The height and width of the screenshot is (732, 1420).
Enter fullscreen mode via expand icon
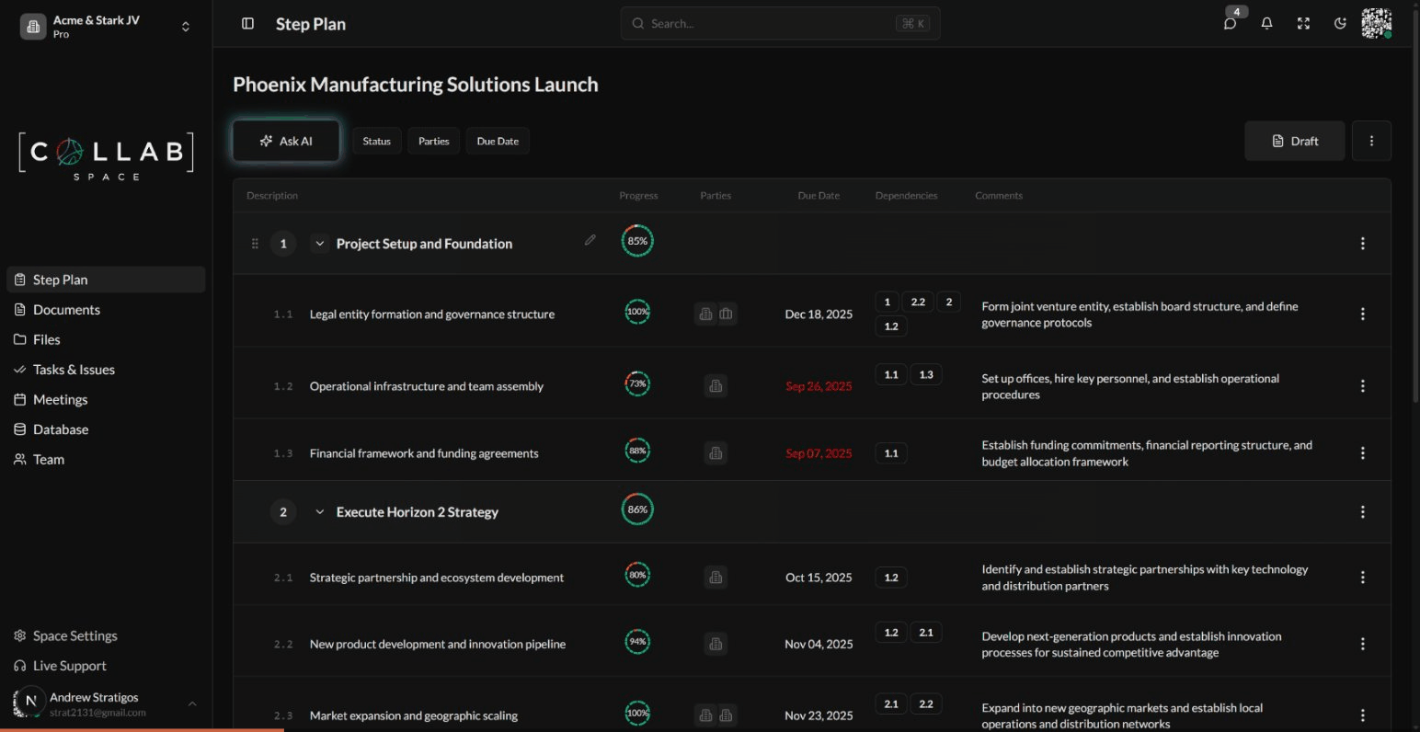[x=1303, y=23]
